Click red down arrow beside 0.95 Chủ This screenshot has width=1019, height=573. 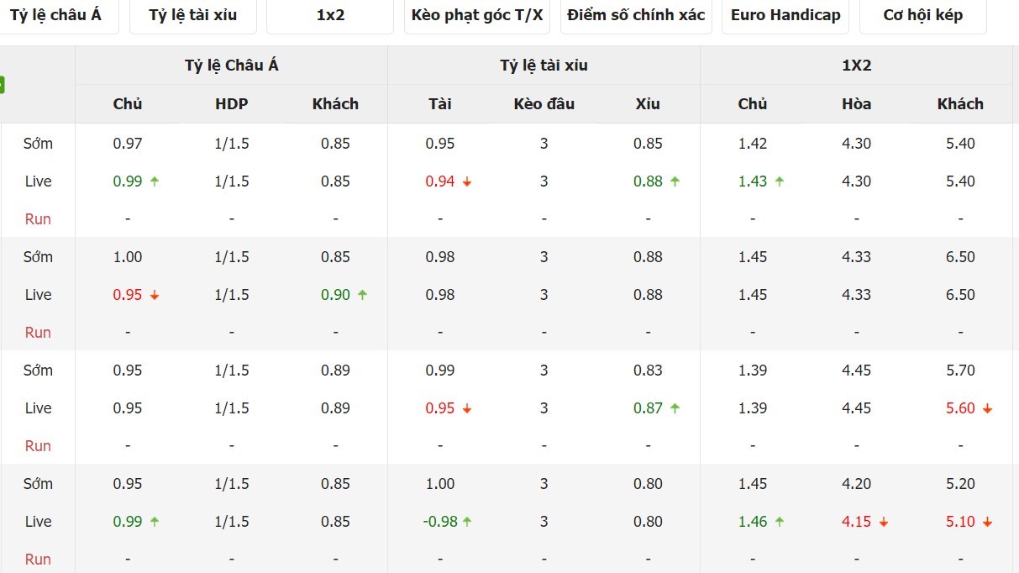(x=155, y=295)
